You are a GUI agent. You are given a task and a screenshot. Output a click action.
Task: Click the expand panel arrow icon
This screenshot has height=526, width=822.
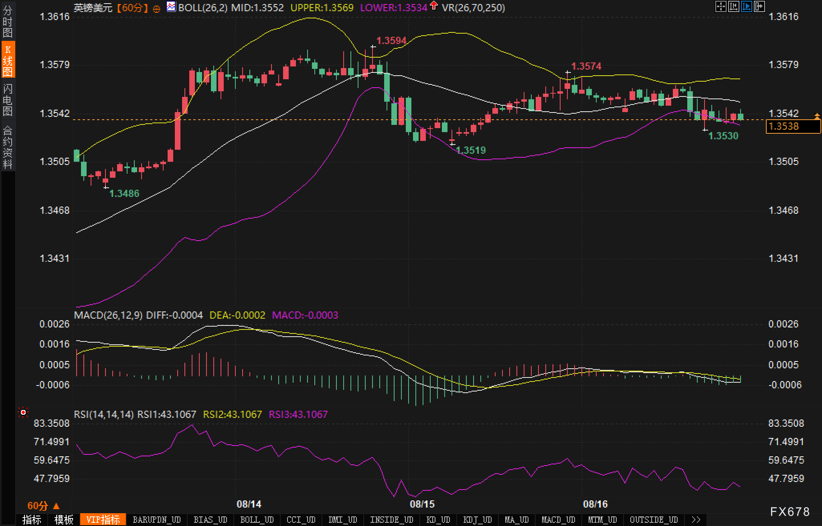(759, 6)
